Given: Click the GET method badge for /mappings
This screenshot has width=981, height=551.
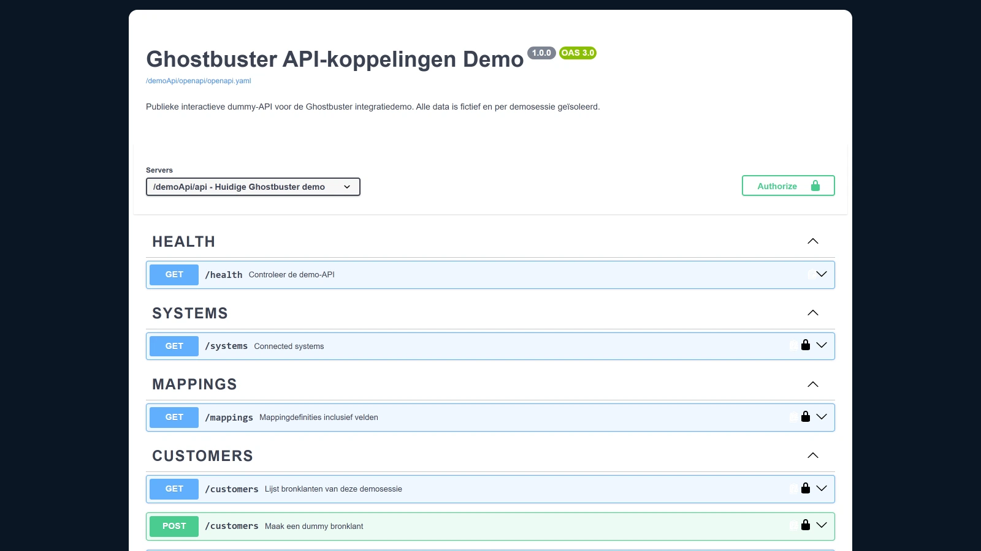Looking at the screenshot, I should (174, 418).
